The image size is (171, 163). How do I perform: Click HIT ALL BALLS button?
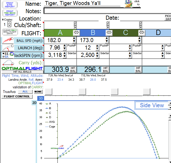tap(23, 72)
